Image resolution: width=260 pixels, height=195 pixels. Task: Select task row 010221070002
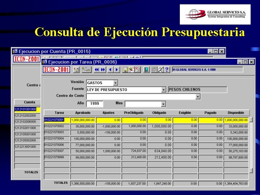57,126
